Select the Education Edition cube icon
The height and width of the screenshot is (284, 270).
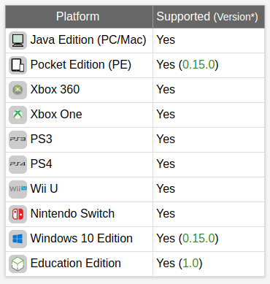pos(18,264)
